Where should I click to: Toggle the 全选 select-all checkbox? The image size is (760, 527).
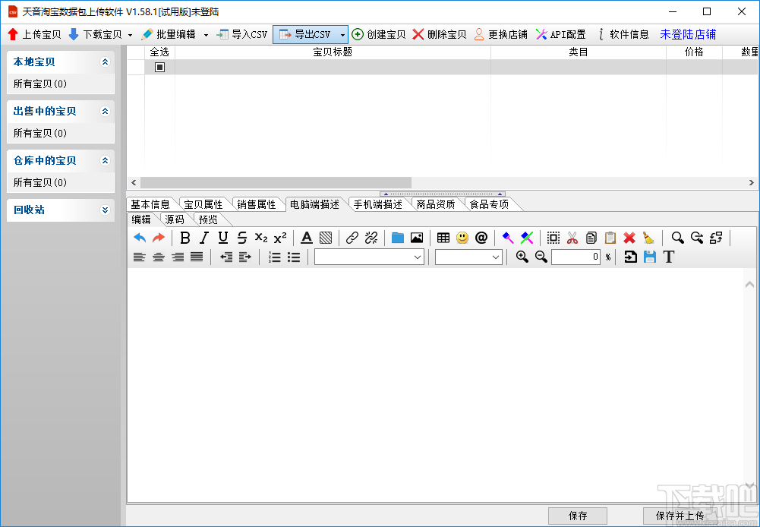point(159,67)
